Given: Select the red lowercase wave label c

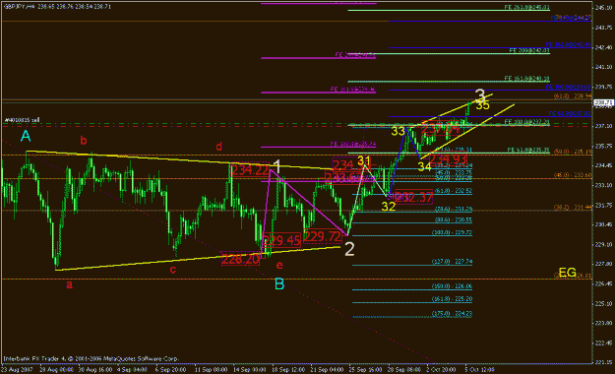Looking at the screenshot, I should tap(172, 270).
